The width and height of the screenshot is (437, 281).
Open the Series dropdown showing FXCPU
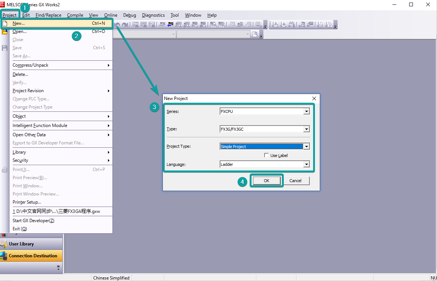tap(306, 111)
